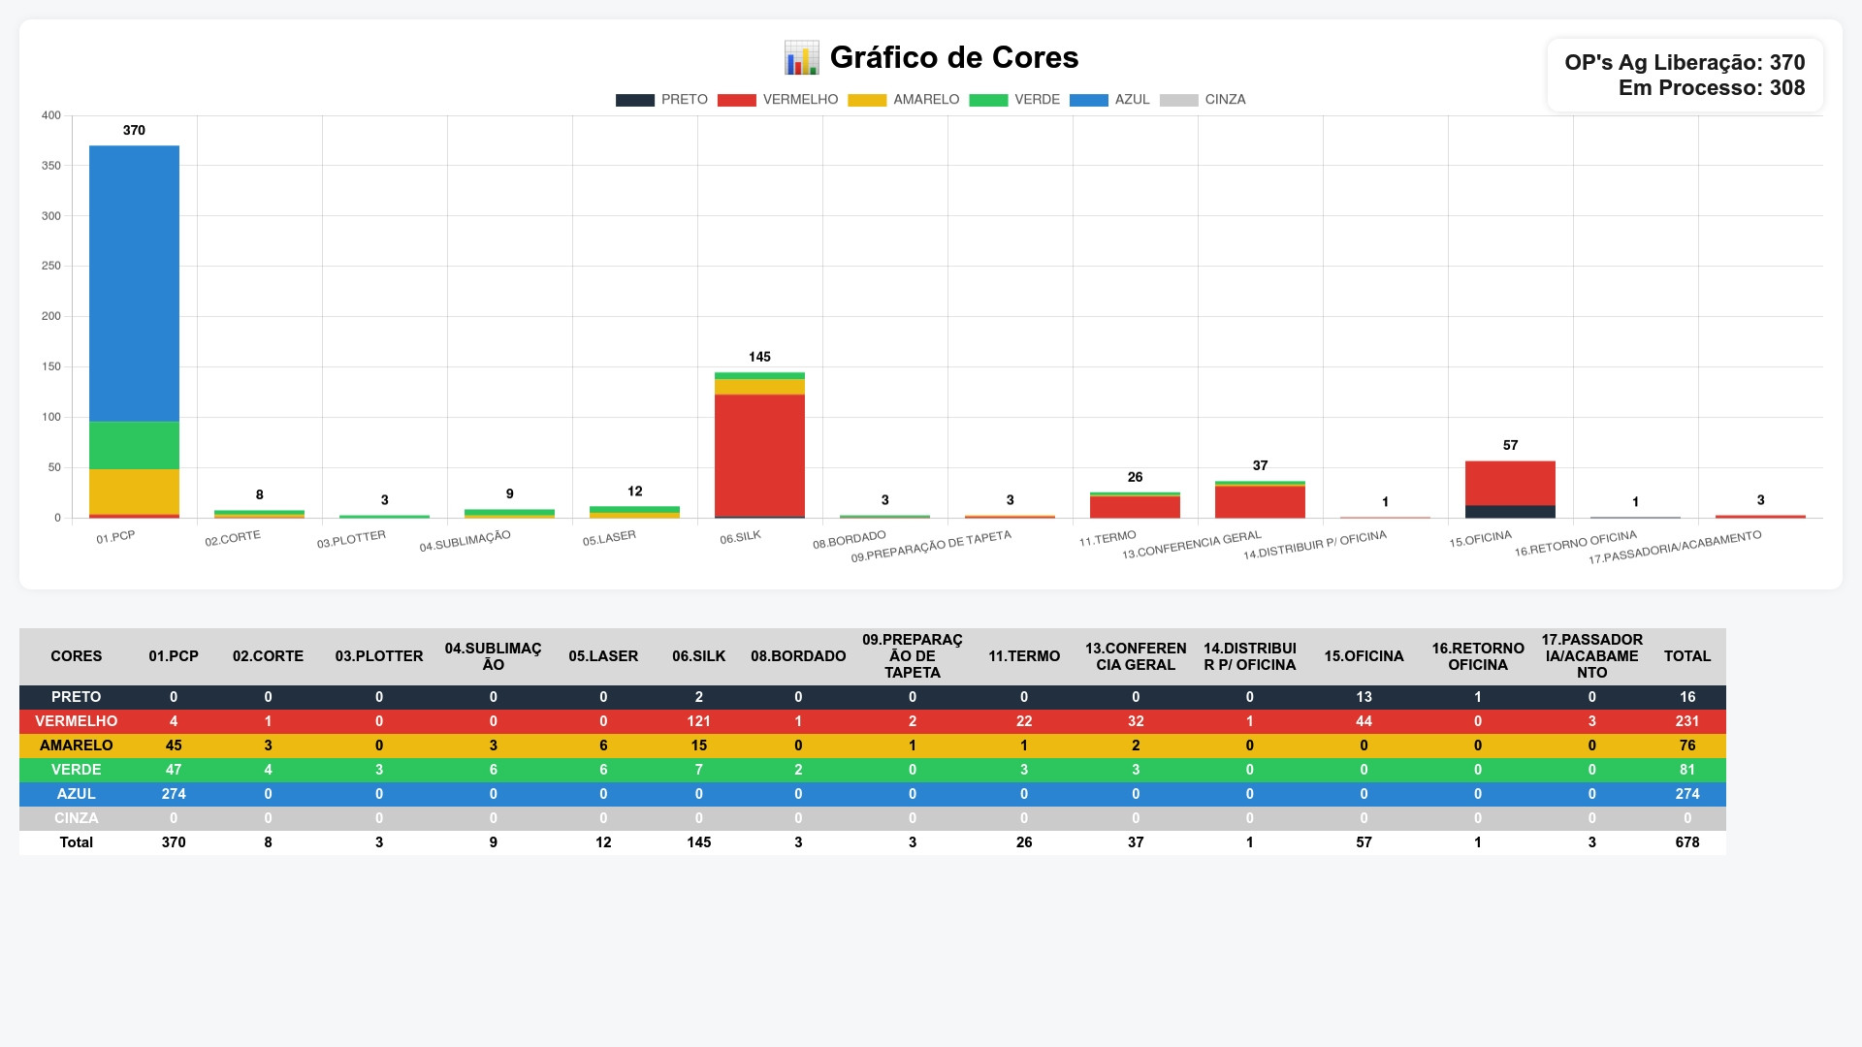Image resolution: width=1862 pixels, height=1047 pixels.
Task: Click the CINZA legend swatch
Action: 1178,100
